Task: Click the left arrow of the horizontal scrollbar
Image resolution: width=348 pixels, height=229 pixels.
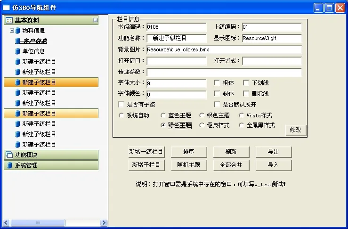Action: 6,222
